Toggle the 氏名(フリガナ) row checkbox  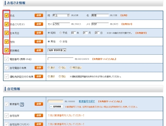tap(7, 24)
